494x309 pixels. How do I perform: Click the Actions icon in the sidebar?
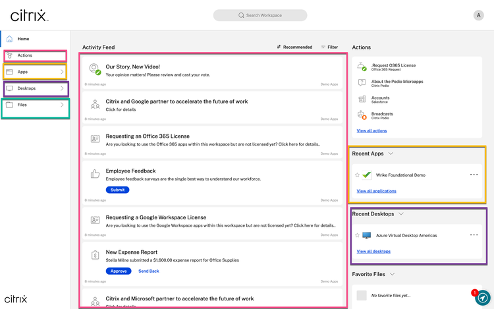point(9,55)
